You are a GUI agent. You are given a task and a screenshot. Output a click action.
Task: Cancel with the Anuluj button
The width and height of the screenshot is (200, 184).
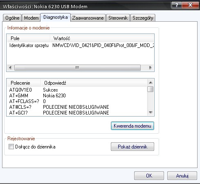click(182, 176)
